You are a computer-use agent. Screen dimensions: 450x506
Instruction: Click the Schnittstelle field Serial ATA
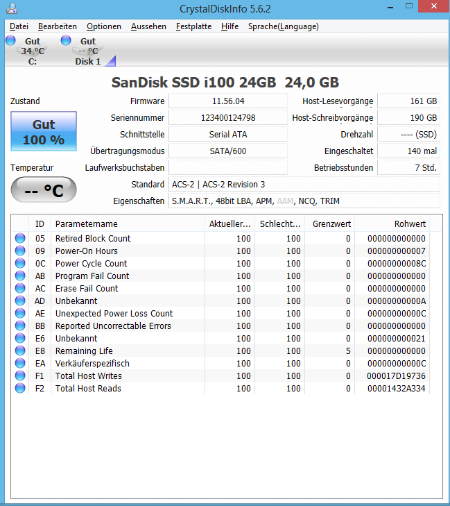228,134
